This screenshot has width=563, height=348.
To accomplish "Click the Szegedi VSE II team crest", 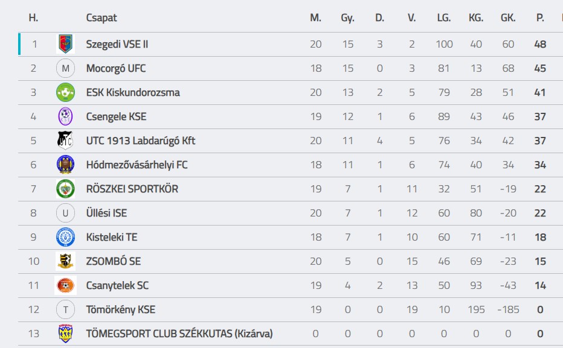I will (65, 44).
